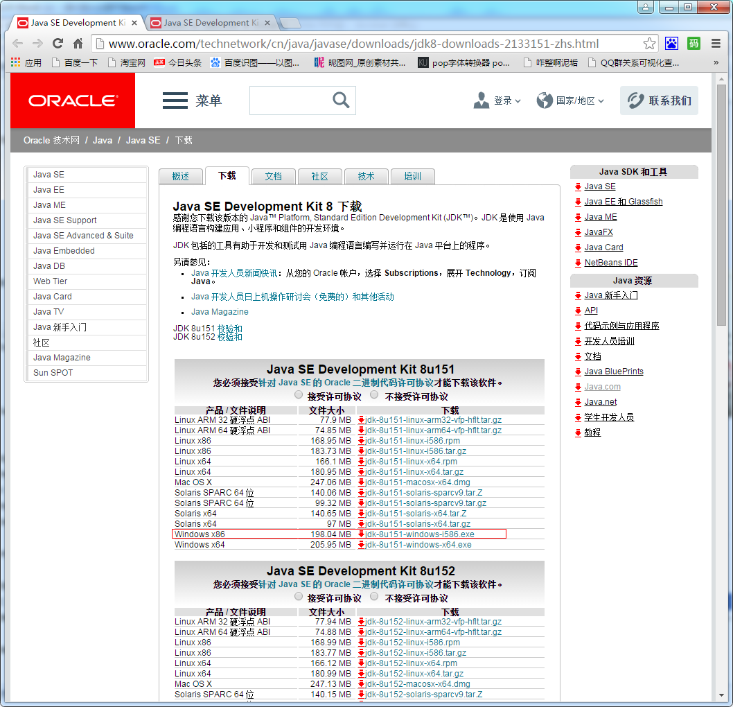Switch to the 社区 tab
Image resolution: width=733 pixels, height=707 pixels.
pos(320,176)
